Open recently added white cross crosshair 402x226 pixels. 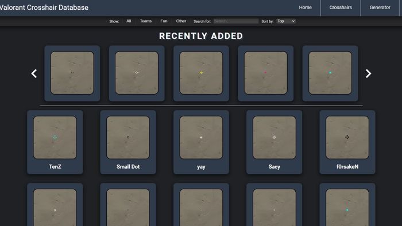[x=137, y=73]
